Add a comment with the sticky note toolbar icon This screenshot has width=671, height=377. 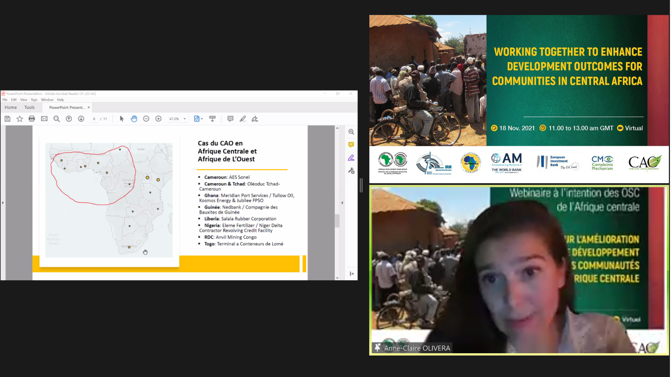pyautogui.click(x=230, y=119)
